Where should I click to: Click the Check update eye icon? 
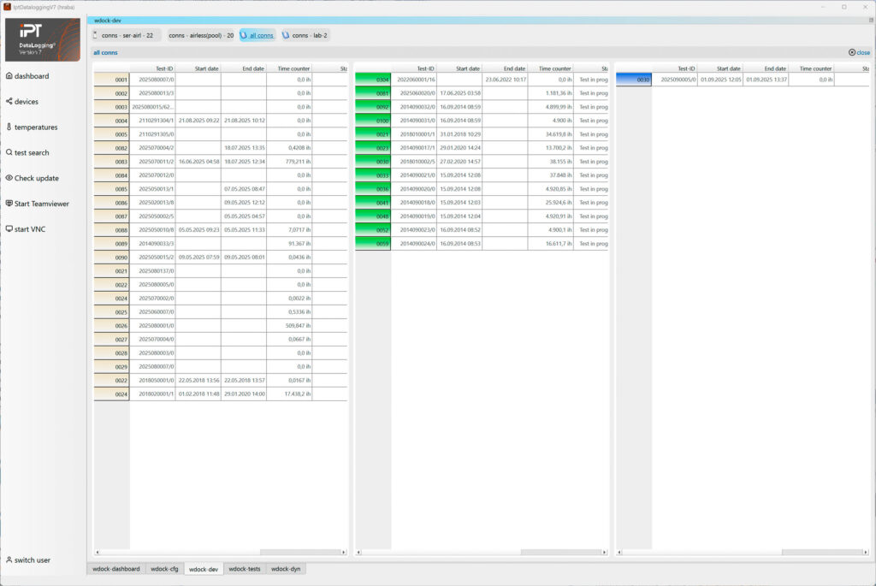(x=10, y=178)
